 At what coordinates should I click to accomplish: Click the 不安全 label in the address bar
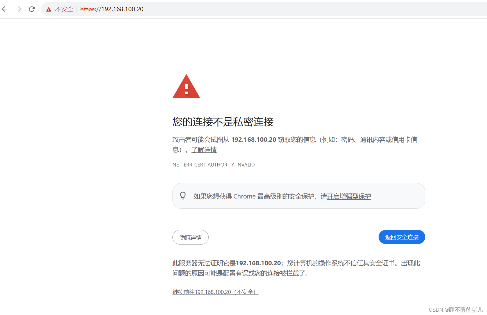coord(64,9)
